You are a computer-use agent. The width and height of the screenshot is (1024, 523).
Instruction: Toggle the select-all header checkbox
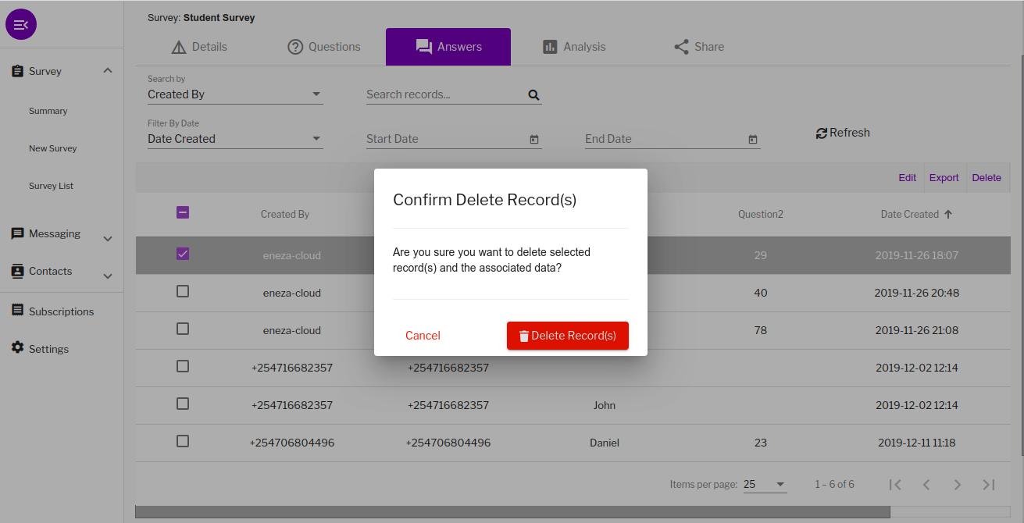coord(183,212)
